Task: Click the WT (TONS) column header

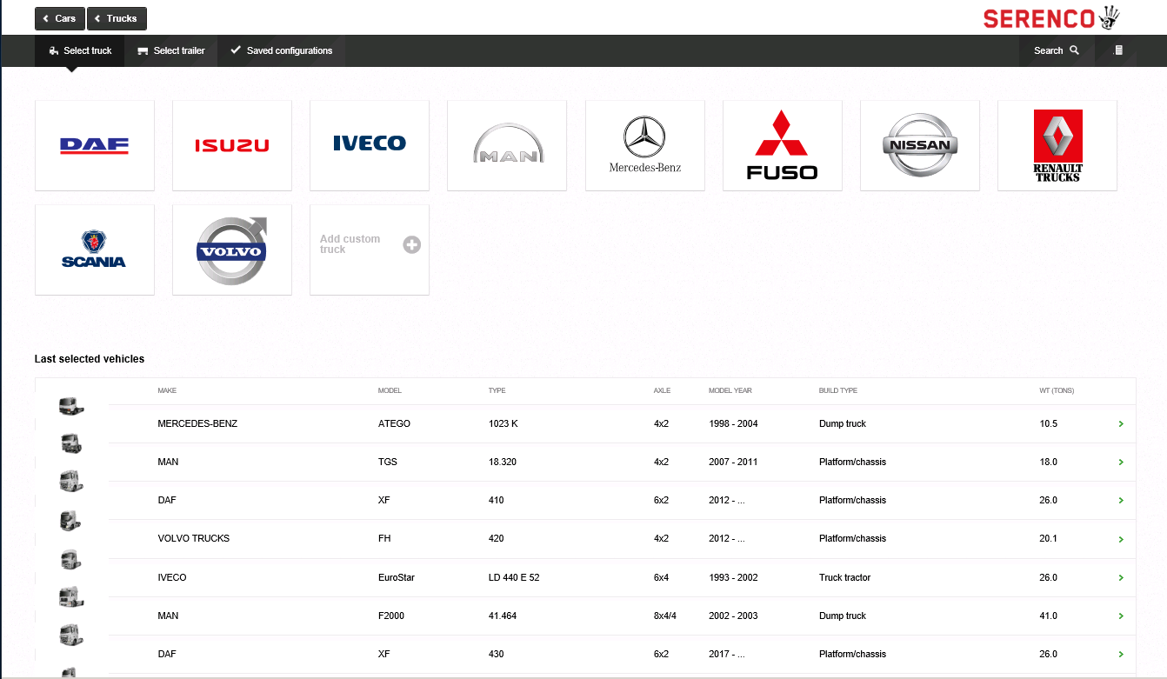Action: [1057, 391]
